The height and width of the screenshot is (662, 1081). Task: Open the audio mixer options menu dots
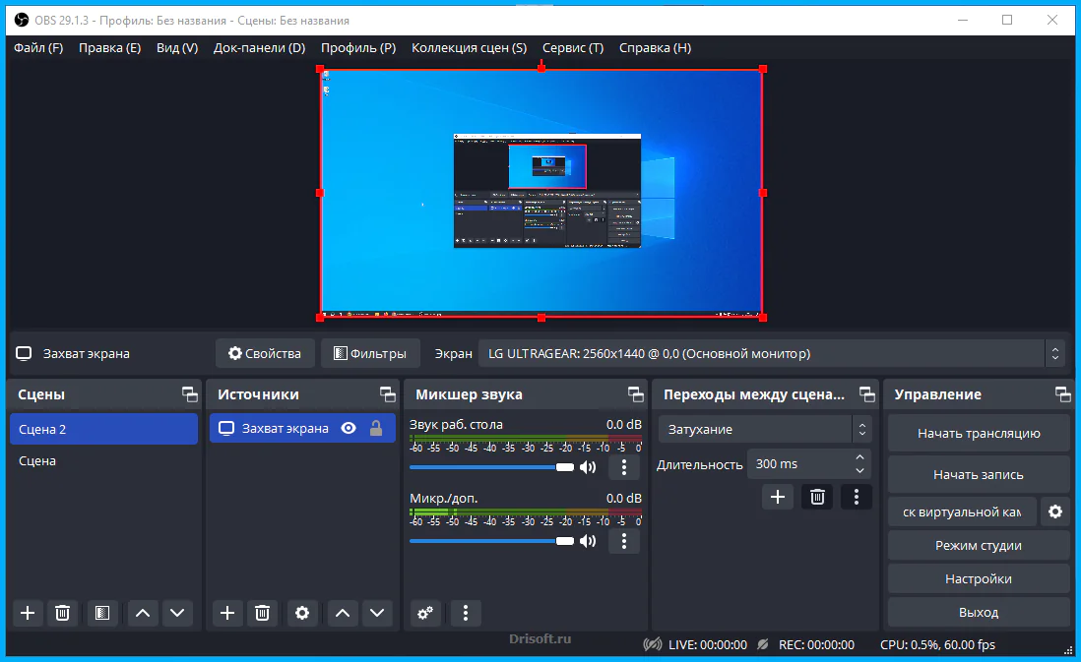coord(465,613)
